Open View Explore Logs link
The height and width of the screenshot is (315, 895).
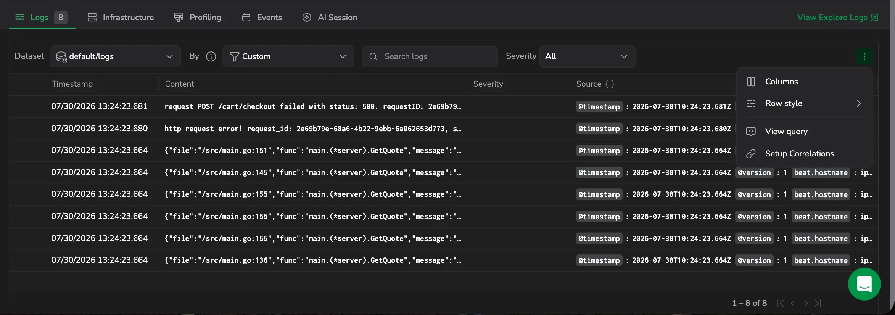838,18
